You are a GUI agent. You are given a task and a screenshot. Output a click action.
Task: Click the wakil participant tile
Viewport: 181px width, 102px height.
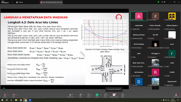point(172,63)
